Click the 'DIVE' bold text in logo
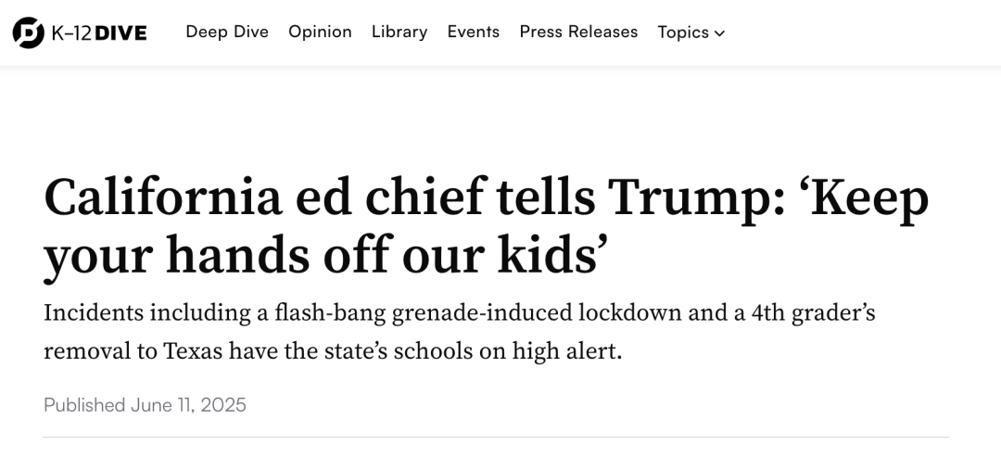Screen dimensions: 1001x457 [120, 33]
